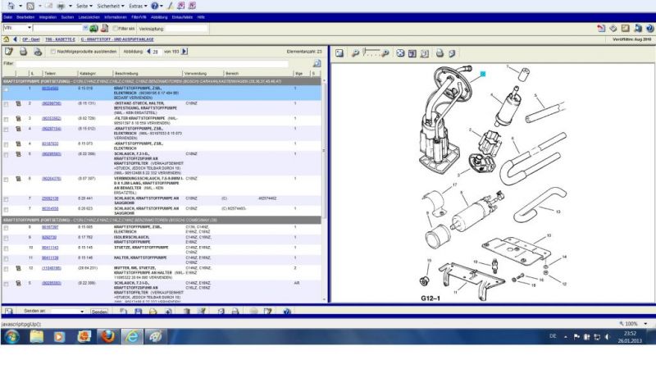This screenshot has height=369, width=656.
Task: Go to the next illustration with right arrow
Action: 184,52
